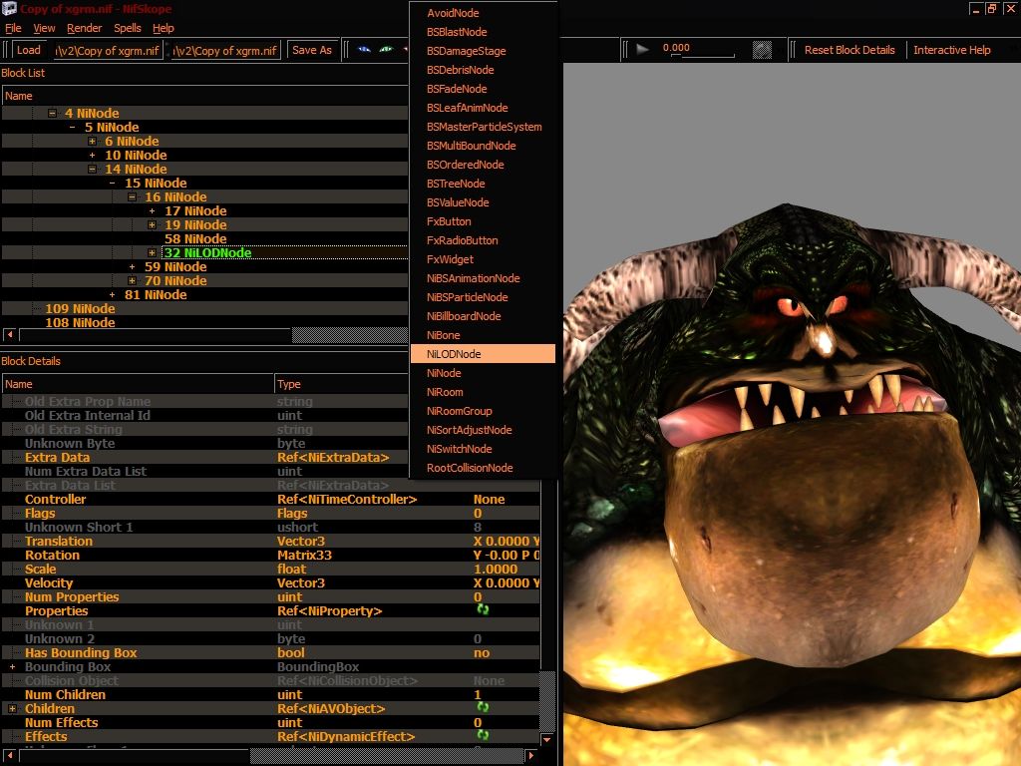Collapse the 5 NiNode tree branch

click(72, 127)
